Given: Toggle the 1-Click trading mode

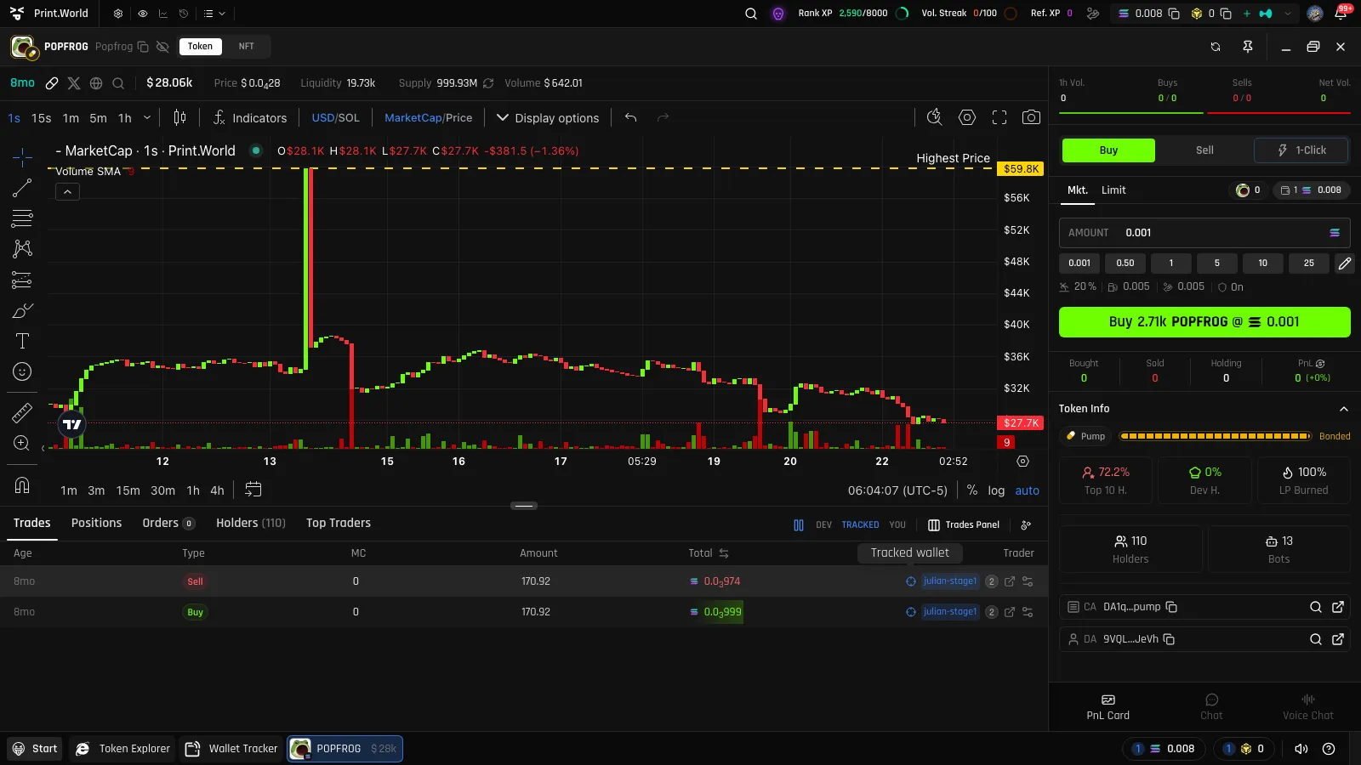Looking at the screenshot, I should pyautogui.click(x=1301, y=150).
